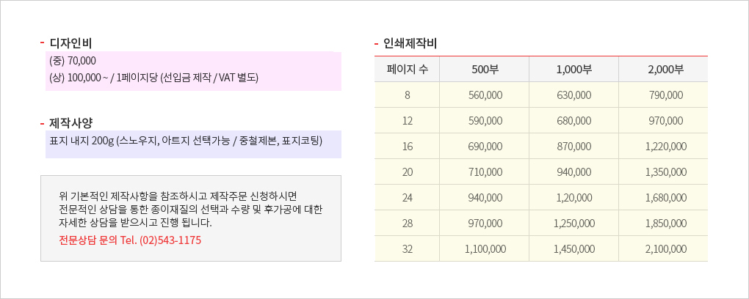Screen dimensions: 749x299
Task: Click the 970,000 price in the 12-page row
Action: point(664,121)
